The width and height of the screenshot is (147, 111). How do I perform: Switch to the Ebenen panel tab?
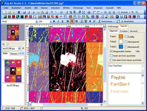coord(14,54)
